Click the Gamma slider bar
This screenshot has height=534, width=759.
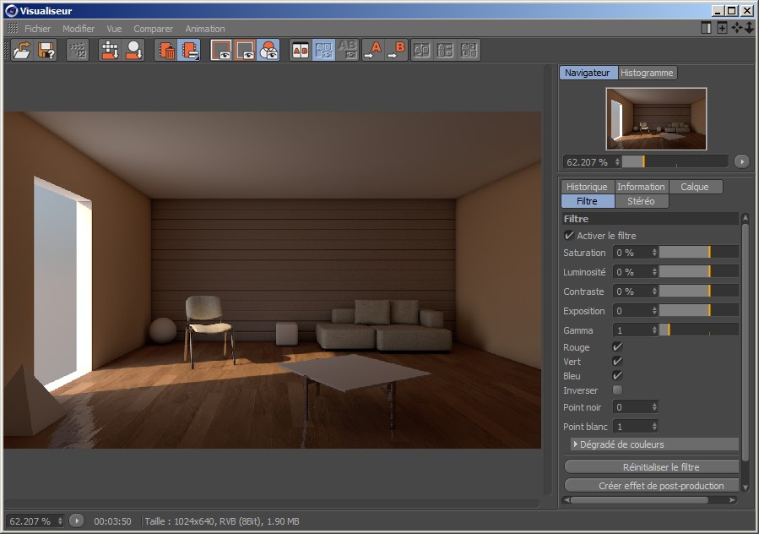699,330
